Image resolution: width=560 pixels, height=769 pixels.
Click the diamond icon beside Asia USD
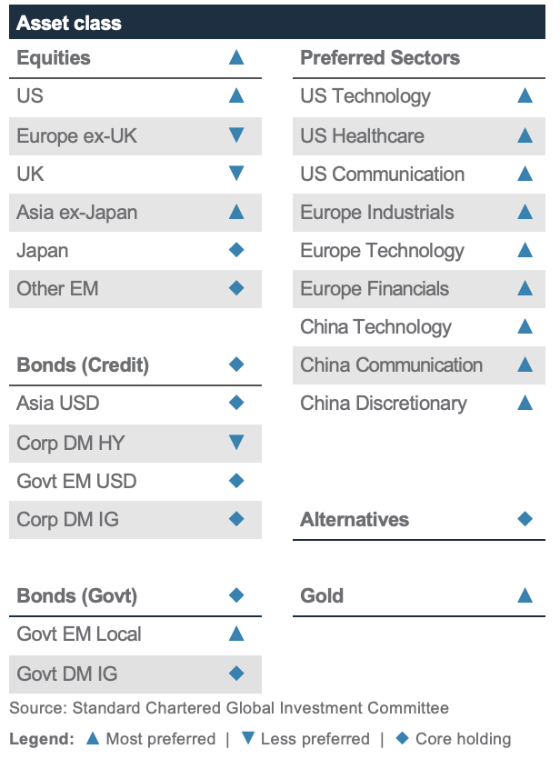[236, 403]
